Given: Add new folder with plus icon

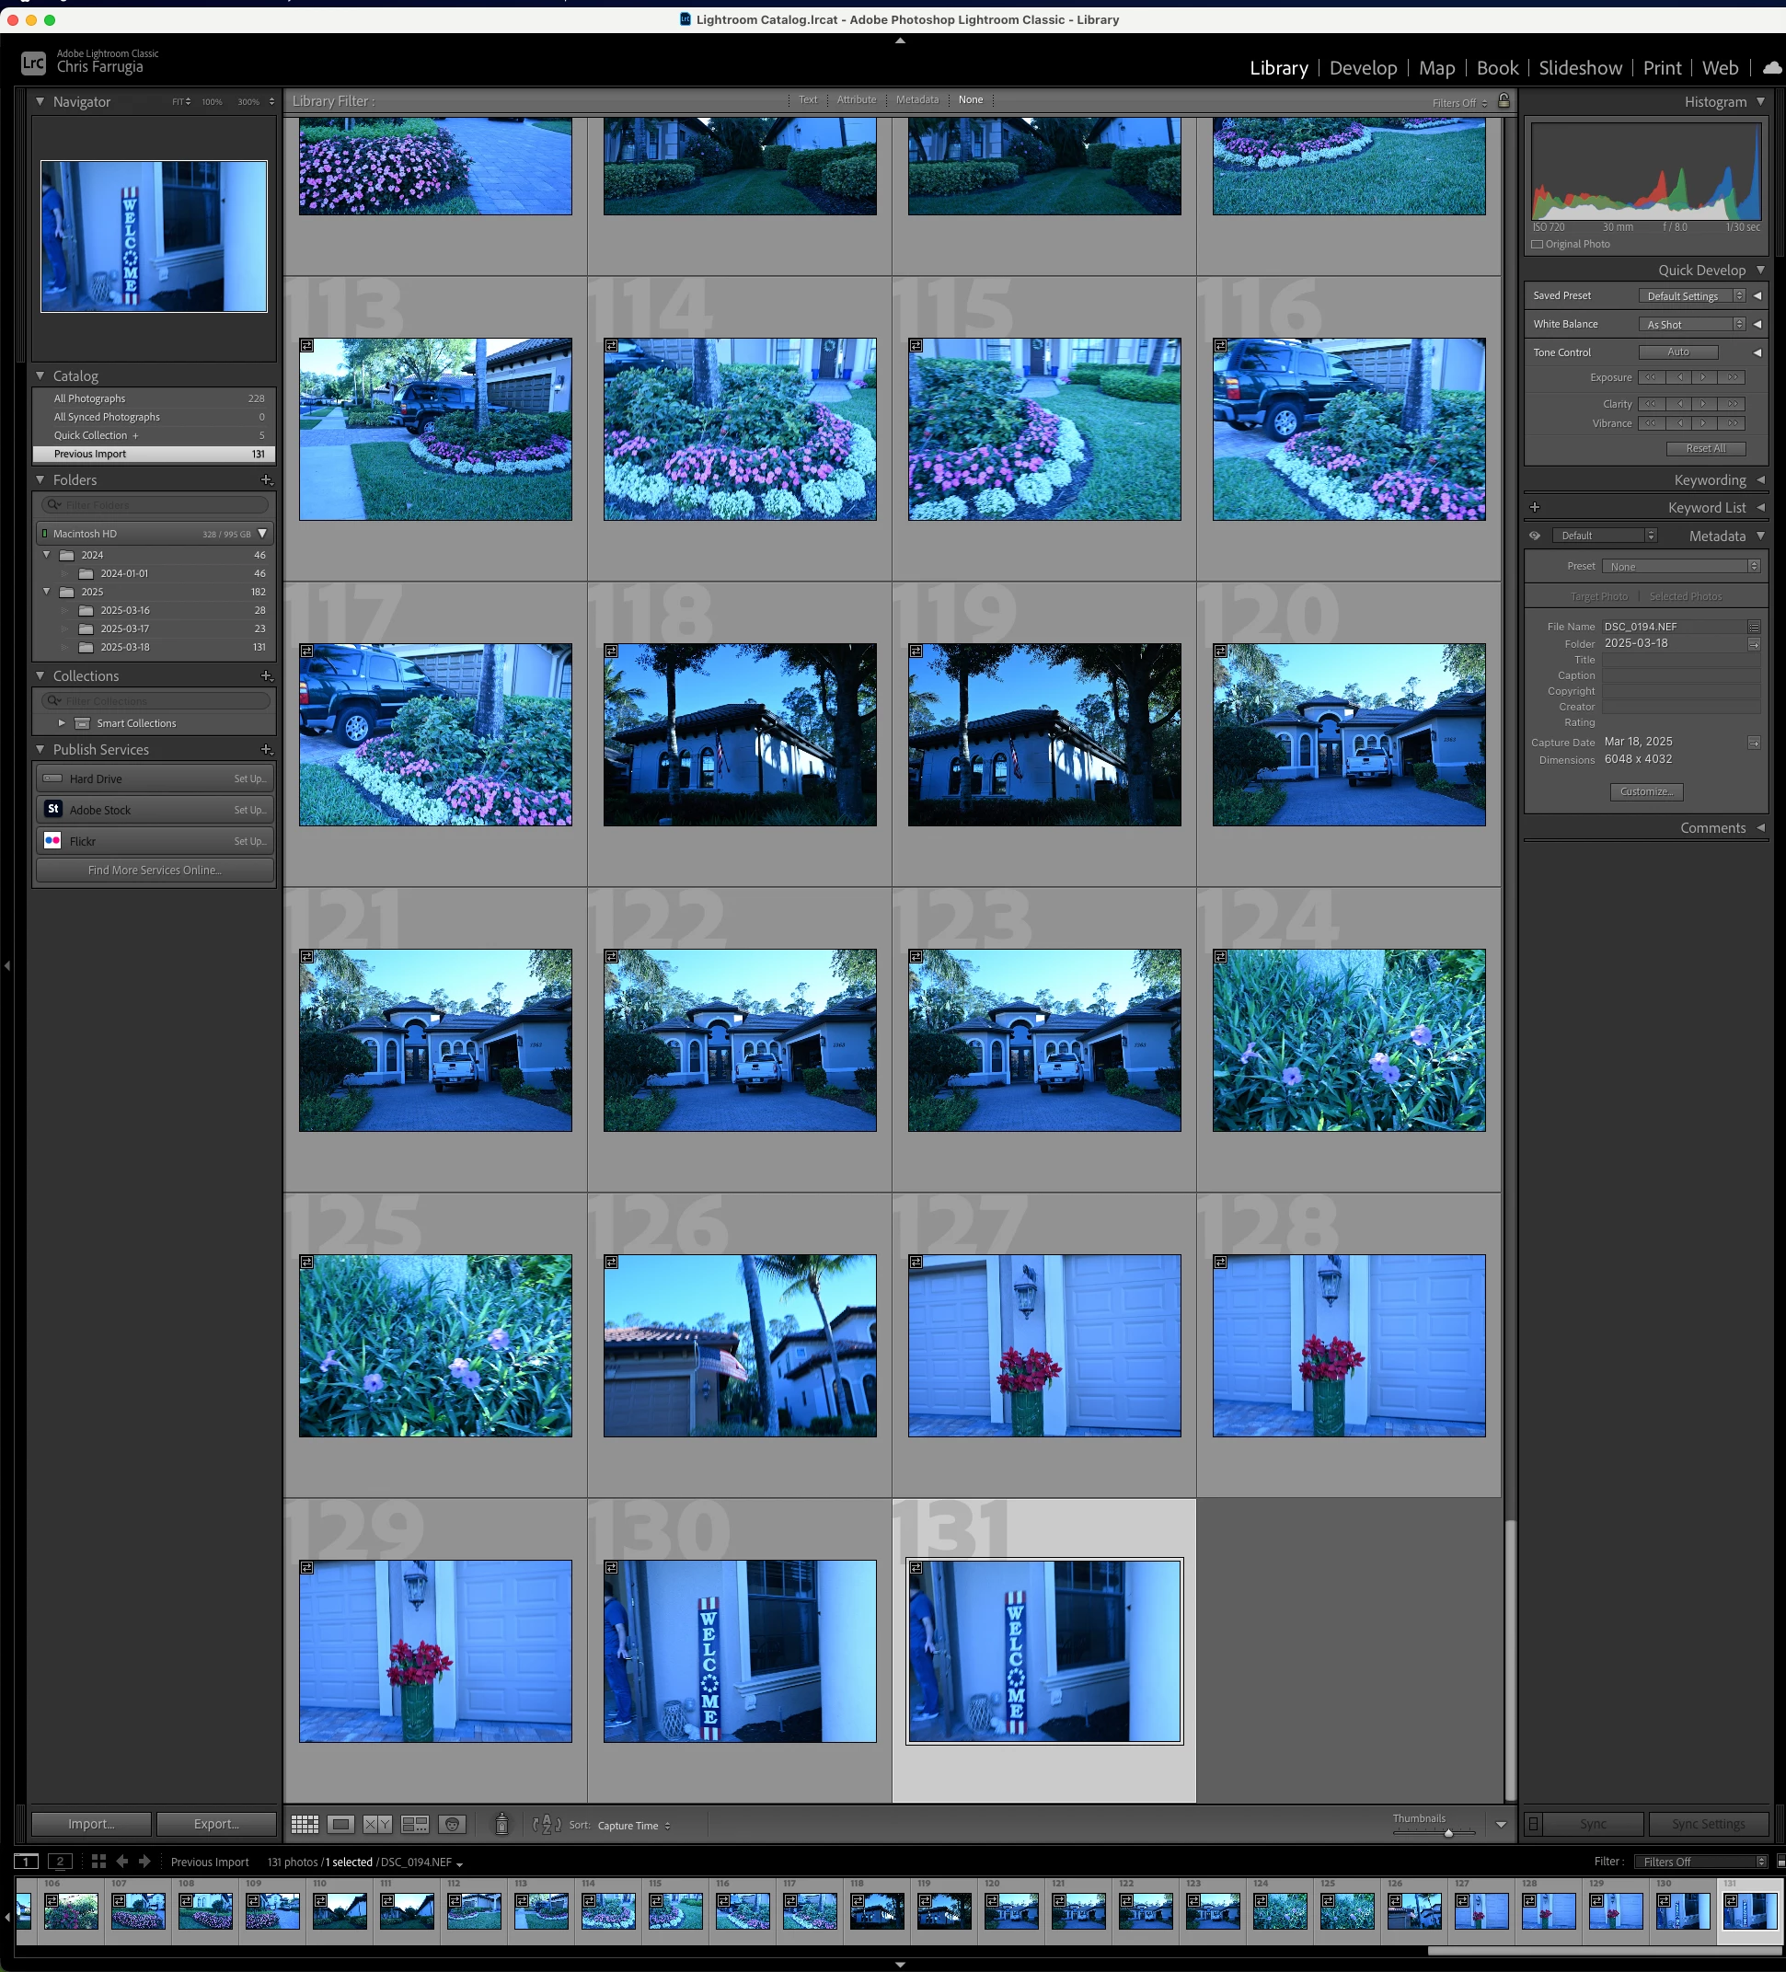Looking at the screenshot, I should tap(266, 480).
